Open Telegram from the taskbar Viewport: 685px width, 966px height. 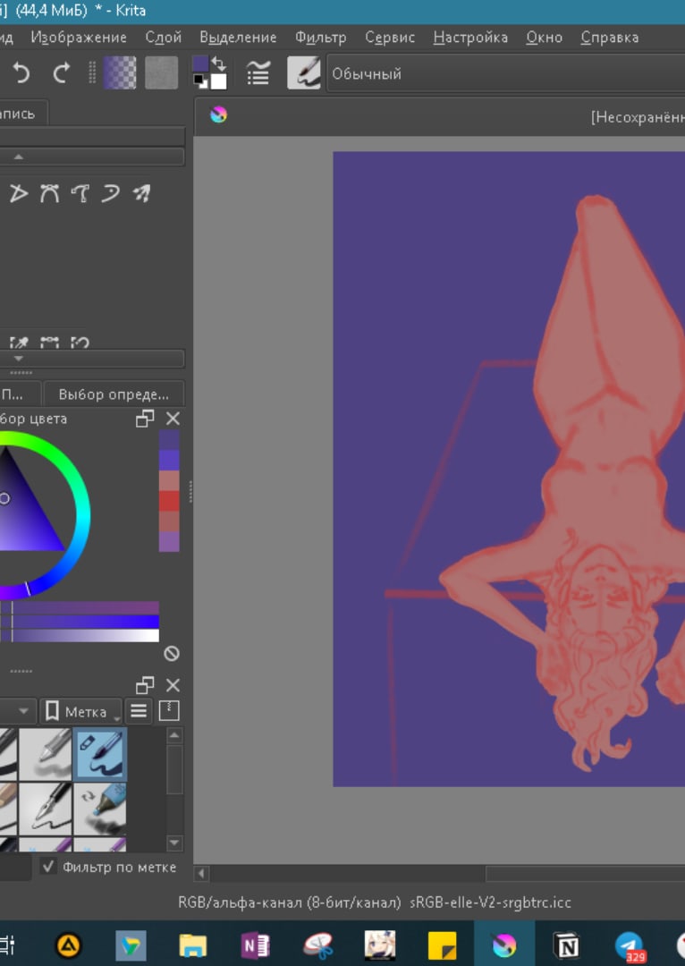[629, 945]
